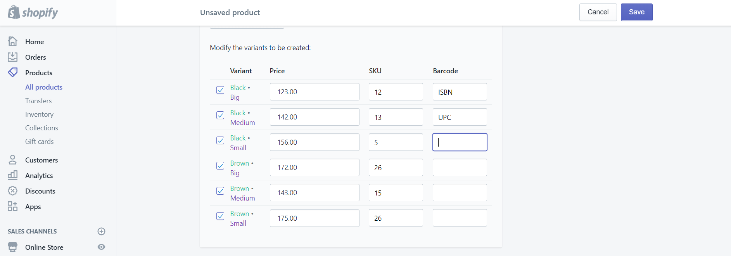Edit SKU 5 for Black Small
Viewport: 731px width, 256px height.
pos(396,142)
